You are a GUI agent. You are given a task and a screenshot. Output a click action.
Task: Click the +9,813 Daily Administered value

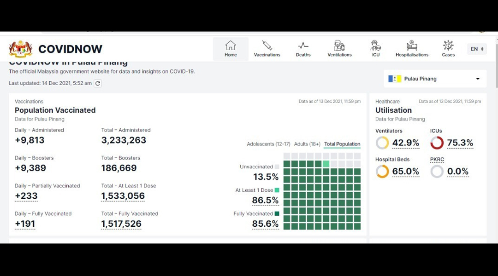(x=30, y=140)
